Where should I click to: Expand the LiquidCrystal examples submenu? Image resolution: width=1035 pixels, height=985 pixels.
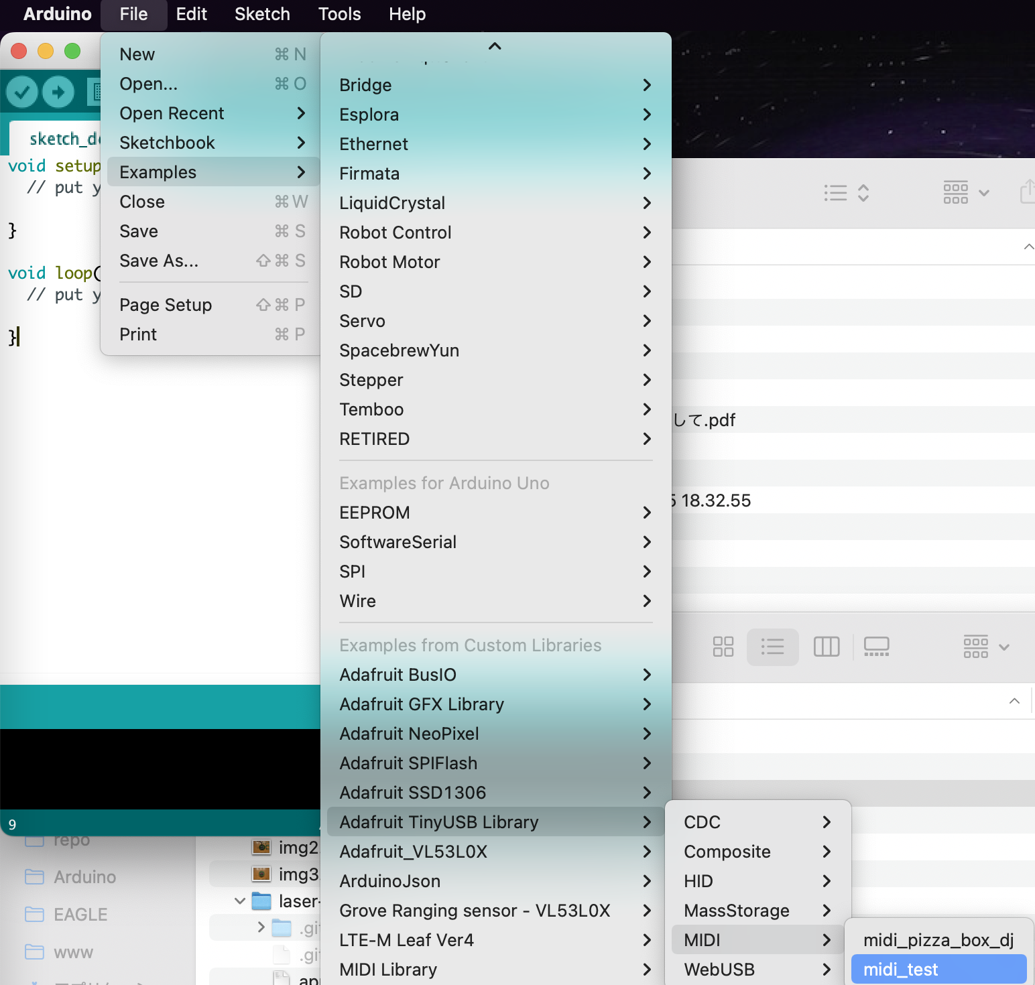click(x=496, y=203)
